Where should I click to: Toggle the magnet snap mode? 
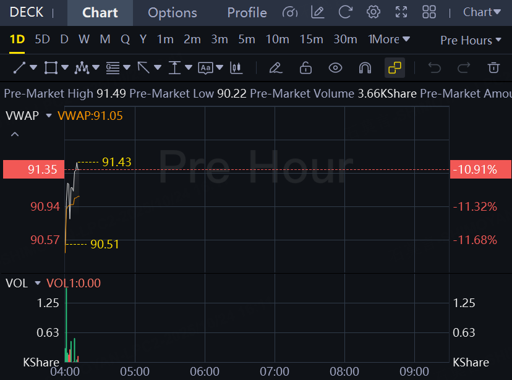point(365,68)
